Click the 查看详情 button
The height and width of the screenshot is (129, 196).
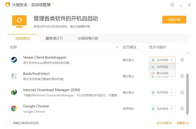click(x=174, y=20)
